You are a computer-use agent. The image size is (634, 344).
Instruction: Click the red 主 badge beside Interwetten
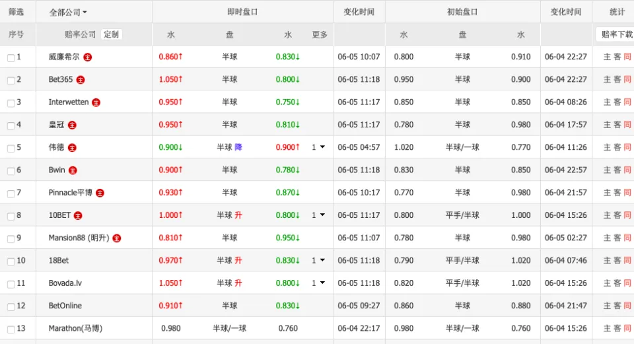pos(96,103)
